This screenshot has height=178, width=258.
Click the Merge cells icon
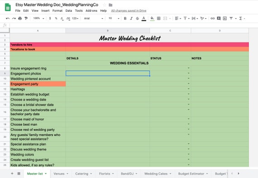(165, 19)
